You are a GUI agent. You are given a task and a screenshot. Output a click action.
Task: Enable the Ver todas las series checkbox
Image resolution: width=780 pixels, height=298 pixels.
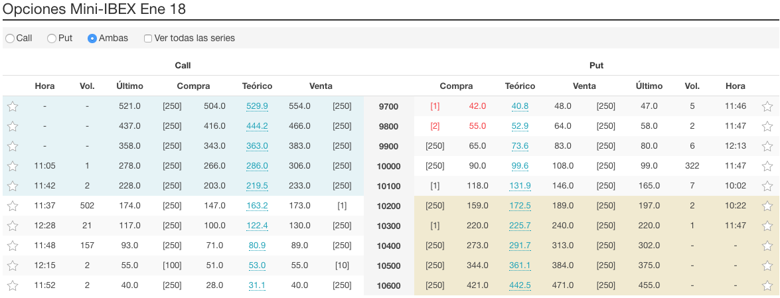[148, 38]
